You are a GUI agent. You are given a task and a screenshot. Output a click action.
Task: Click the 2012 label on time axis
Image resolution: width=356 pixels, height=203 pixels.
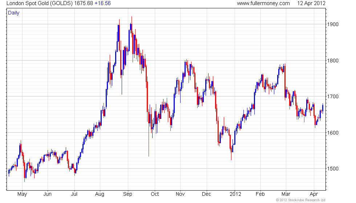[x=235, y=194]
